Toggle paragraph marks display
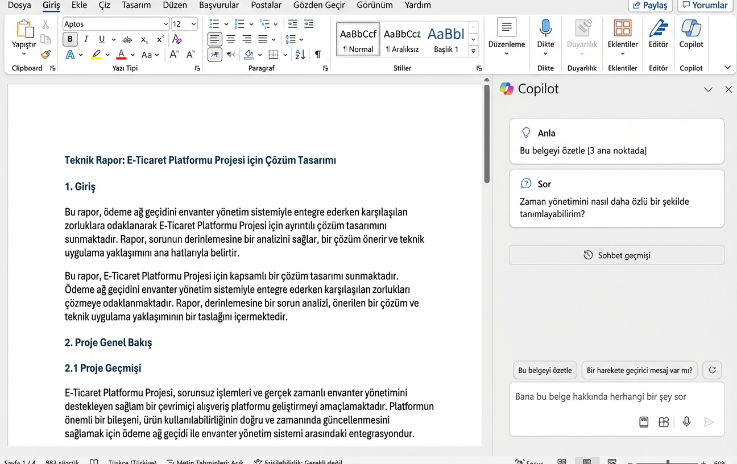 pyautogui.click(x=318, y=55)
